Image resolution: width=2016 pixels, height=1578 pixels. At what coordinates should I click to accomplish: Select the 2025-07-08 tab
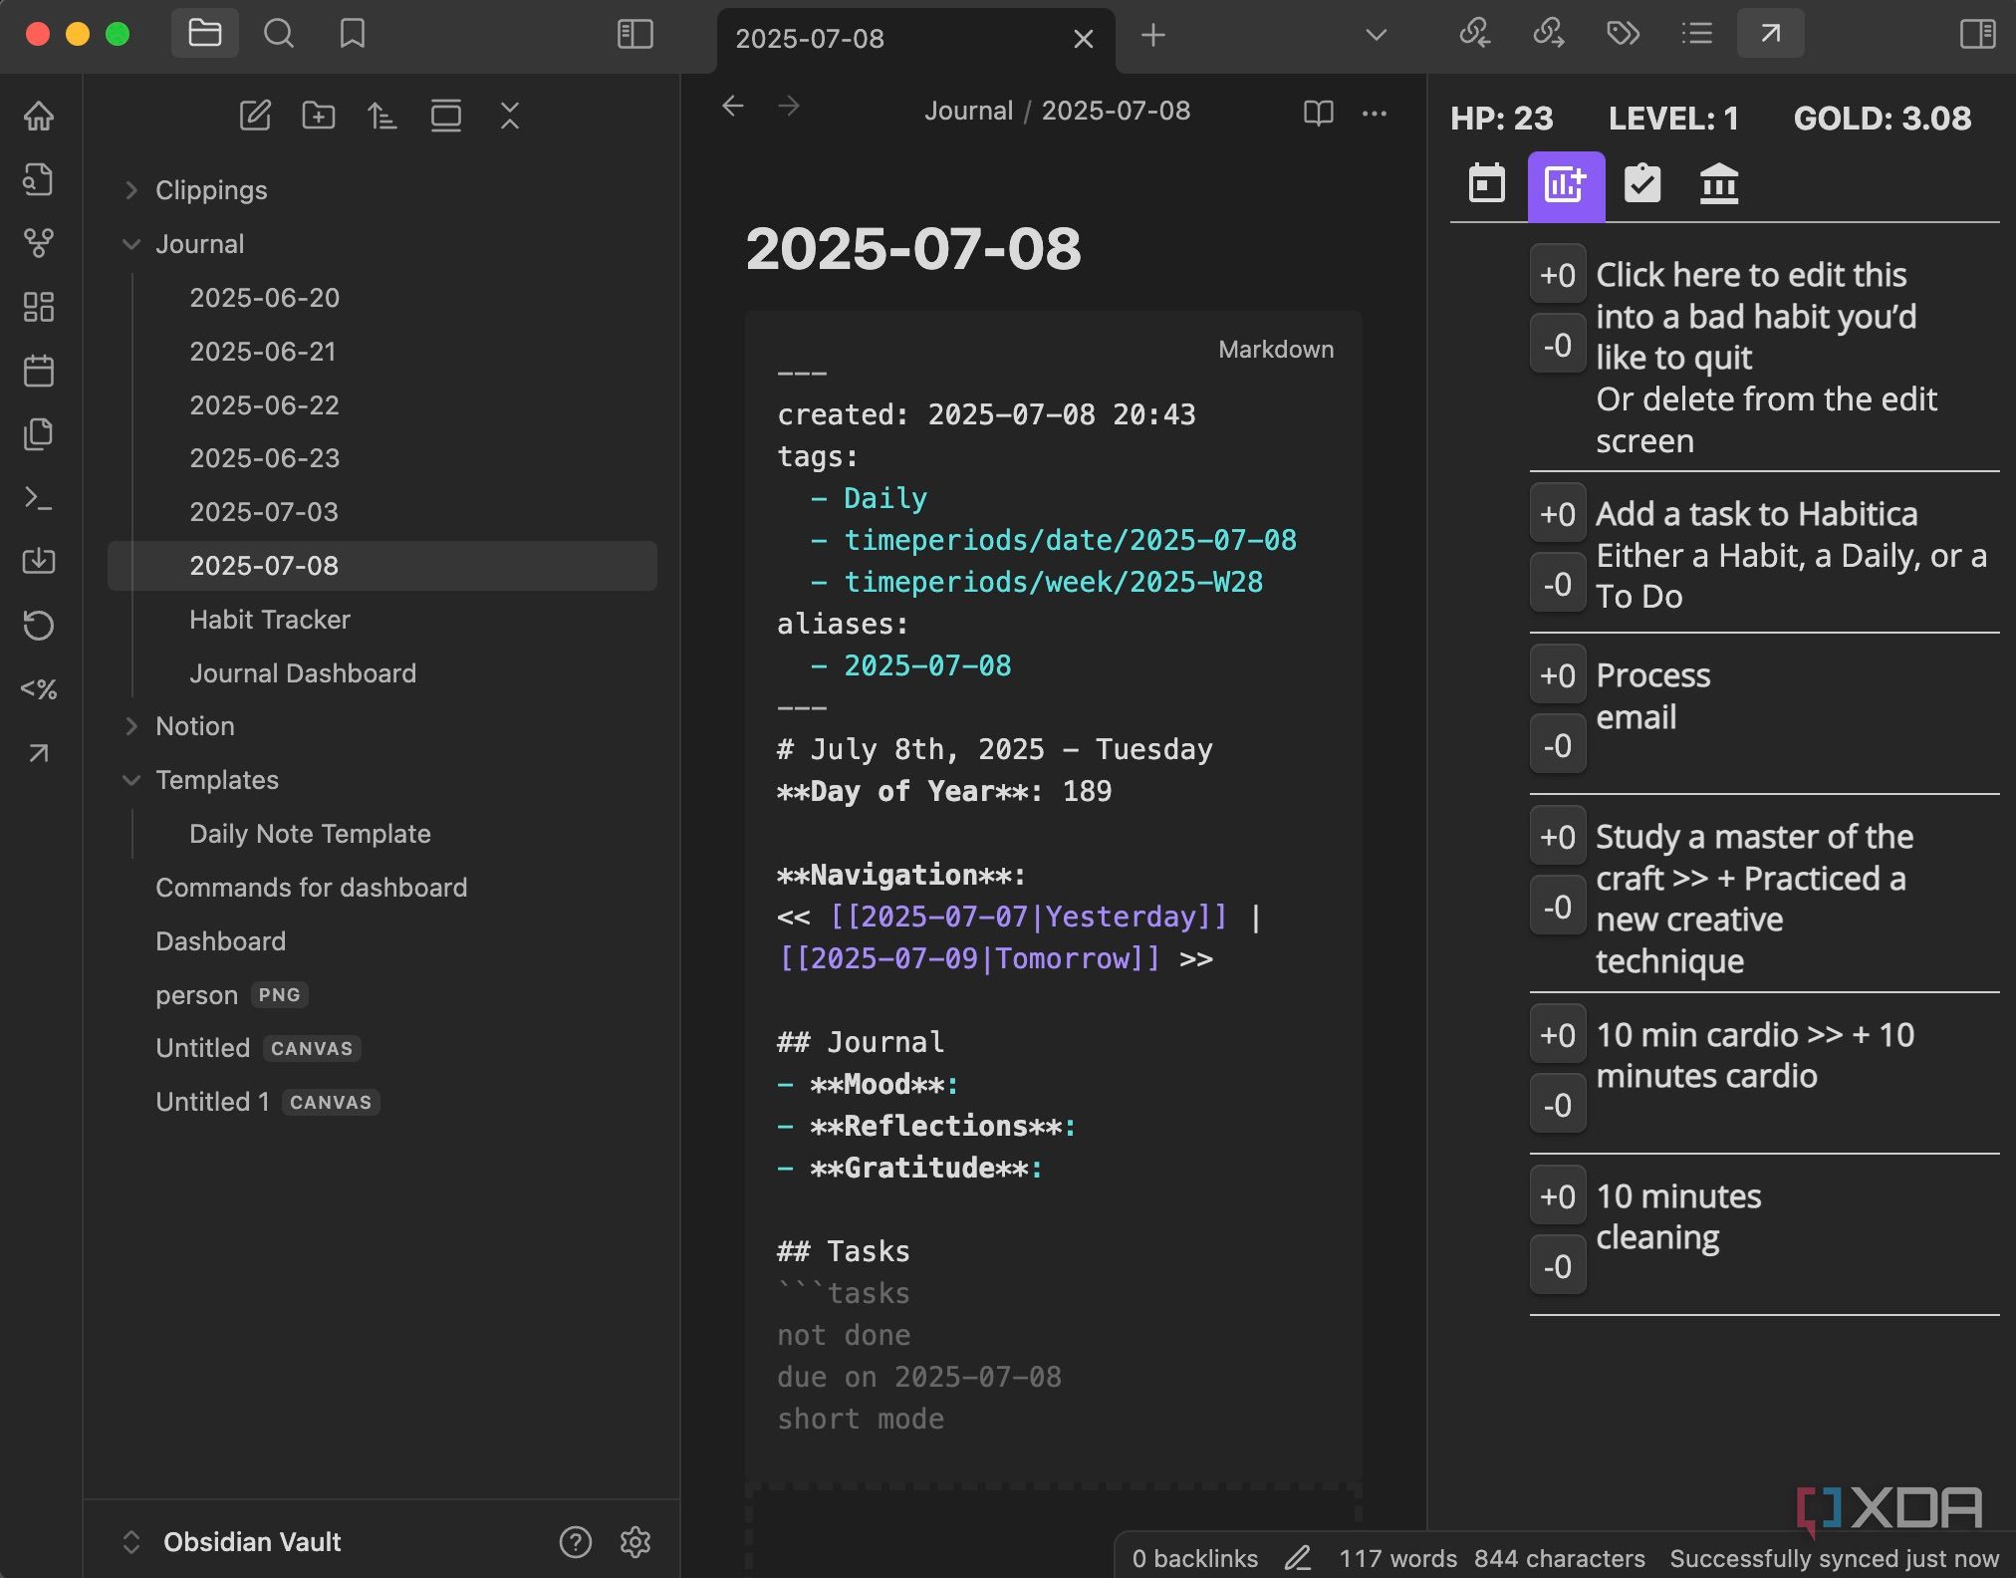click(914, 39)
